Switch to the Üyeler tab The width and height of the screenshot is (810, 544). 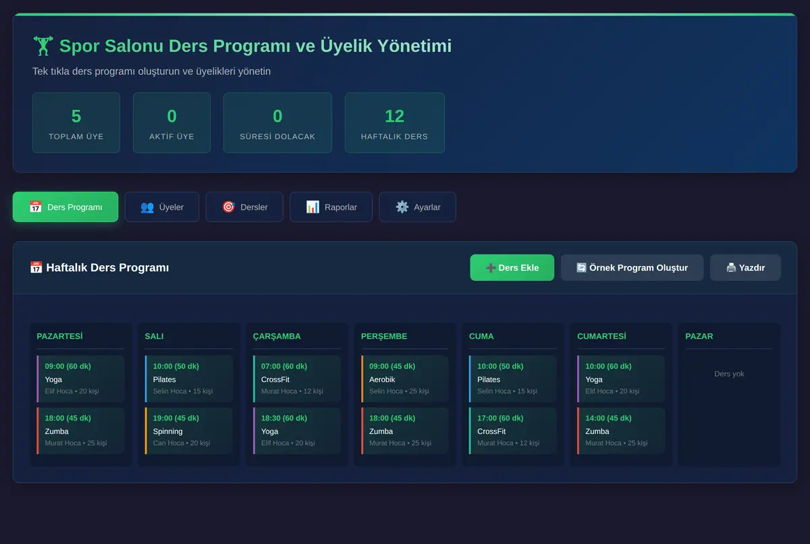click(x=162, y=207)
